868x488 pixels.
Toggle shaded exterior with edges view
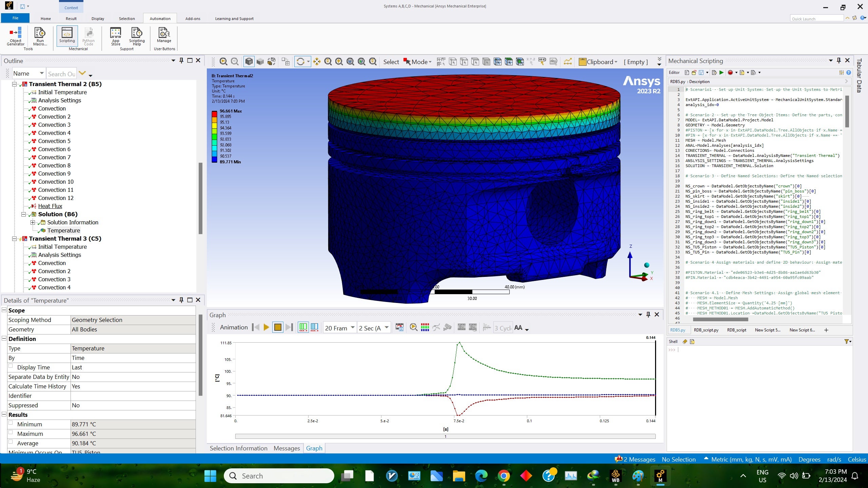tap(249, 61)
